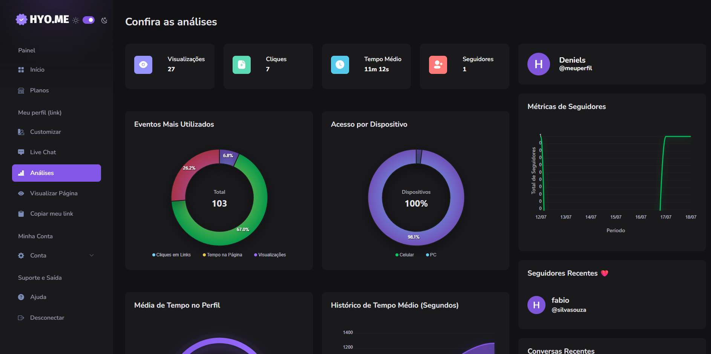Click the Acesso por Dispositivo heading

[x=369, y=124]
